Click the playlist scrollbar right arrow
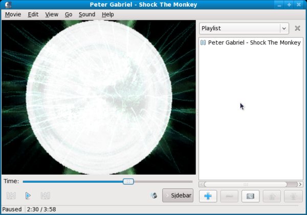The width and height of the screenshot is (307, 215). [300, 184]
